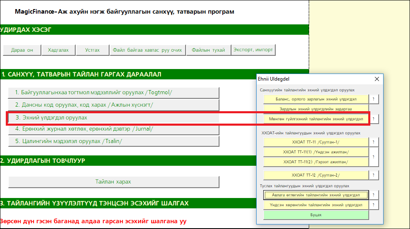Close the Ehnii Uldegdel dialog
410x229 pixels.
pos(377,79)
